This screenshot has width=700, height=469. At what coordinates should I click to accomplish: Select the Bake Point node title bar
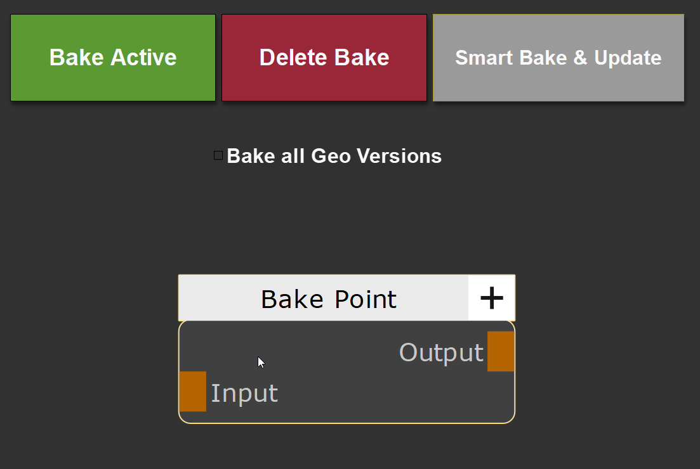(324, 298)
